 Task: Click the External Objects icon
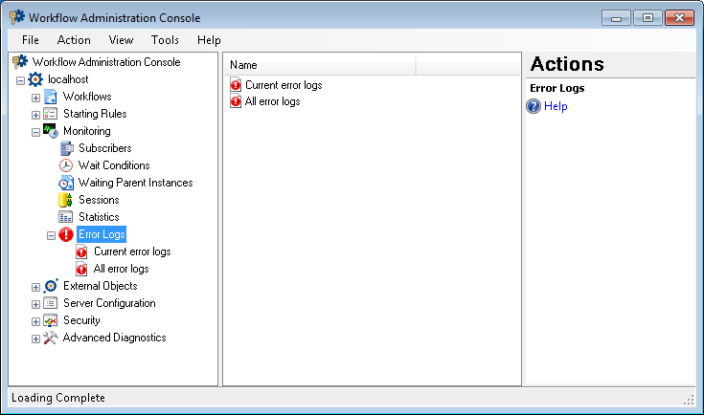coord(51,286)
